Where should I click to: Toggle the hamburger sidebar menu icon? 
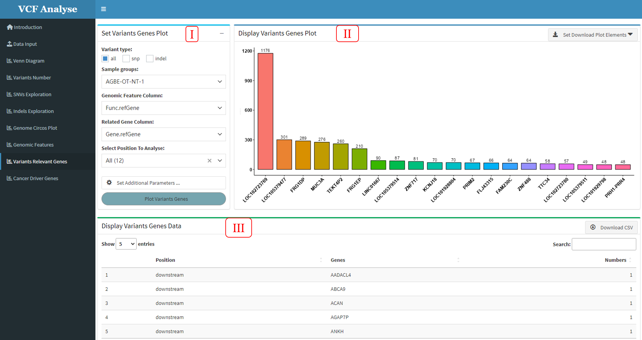tap(103, 9)
